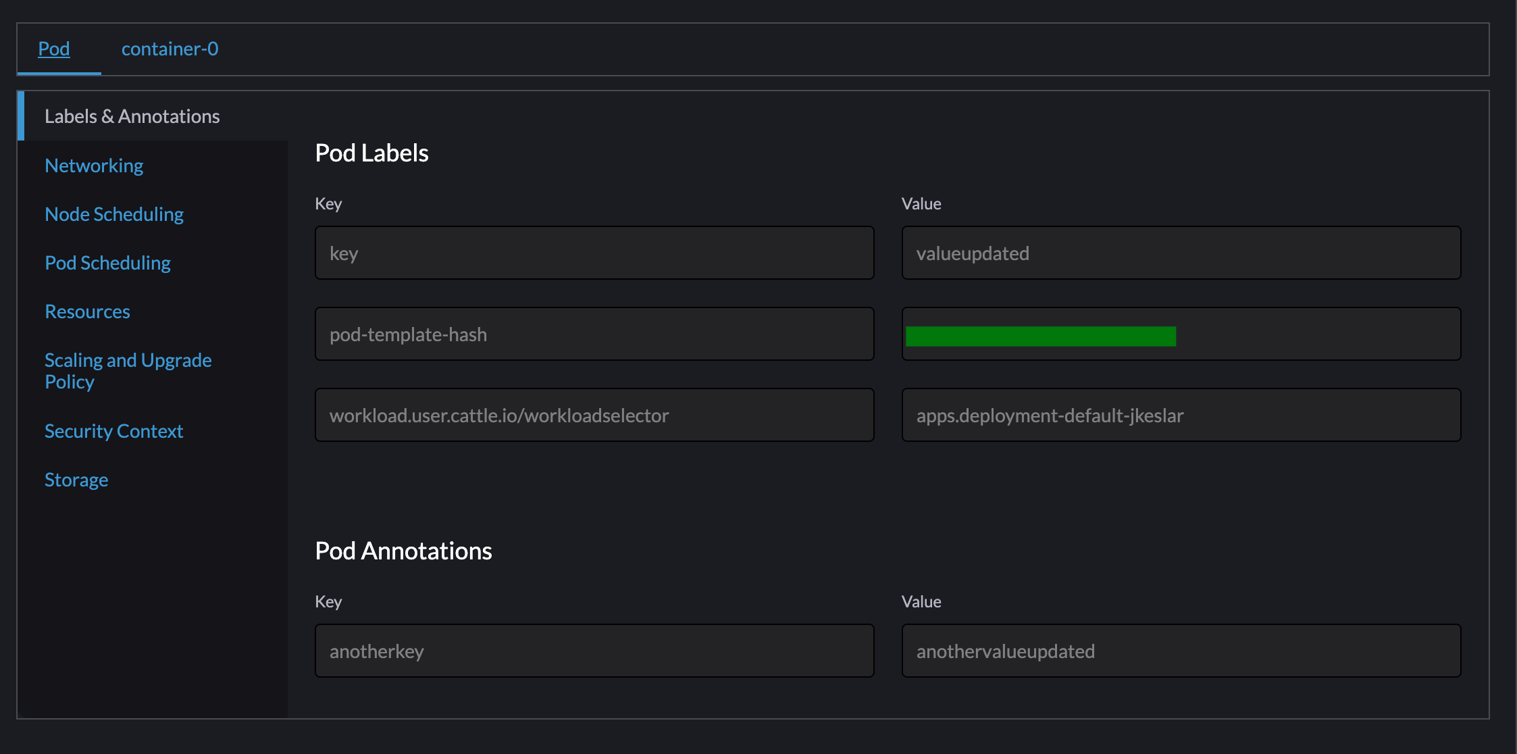Select the Labels & Annotations section

132,116
